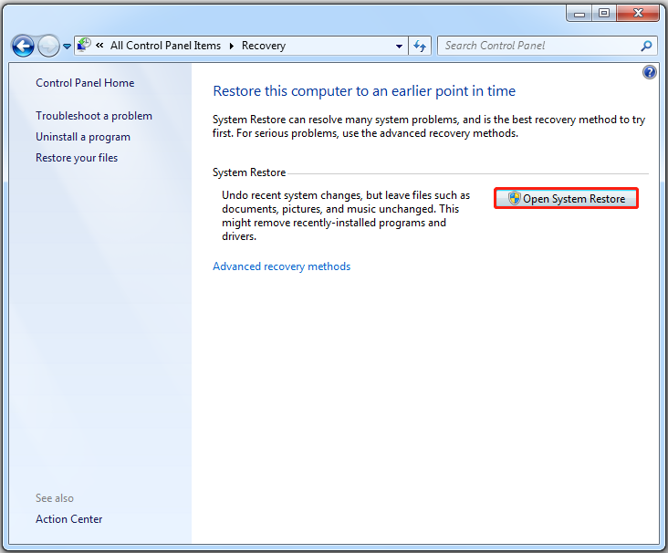The width and height of the screenshot is (668, 553).
Task: Open Restore your files link
Action: point(77,158)
